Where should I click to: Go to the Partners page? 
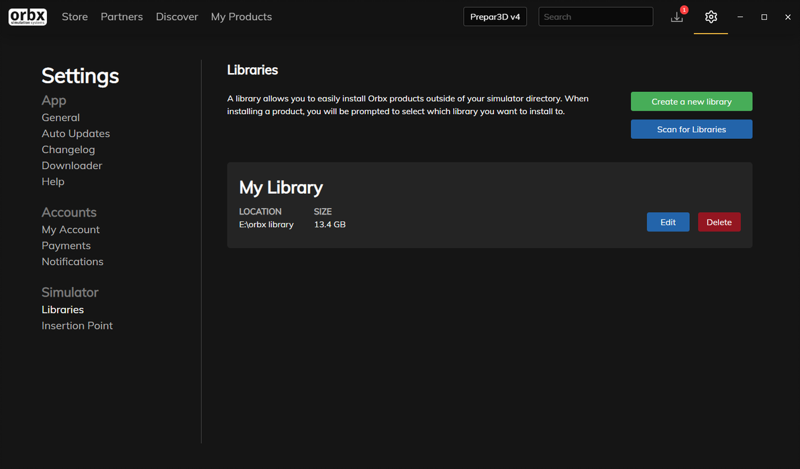(121, 17)
